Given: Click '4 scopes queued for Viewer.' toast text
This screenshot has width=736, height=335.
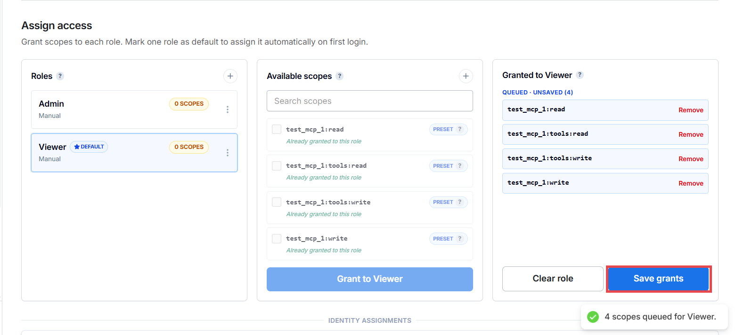Looking at the screenshot, I should 660,317.
